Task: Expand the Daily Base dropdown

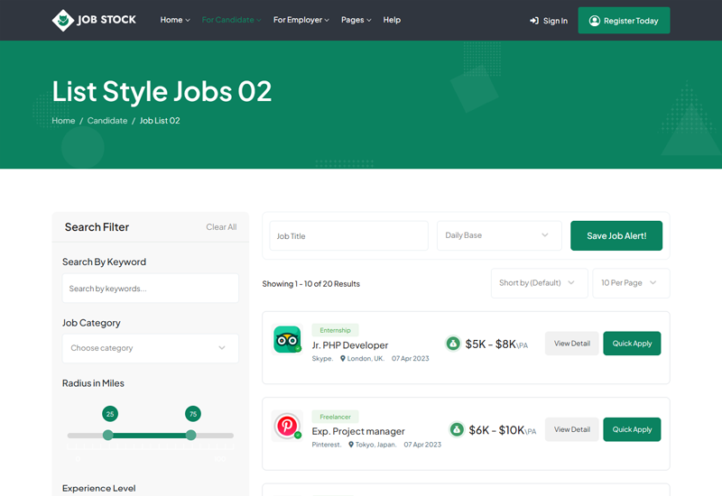Action: tap(499, 235)
